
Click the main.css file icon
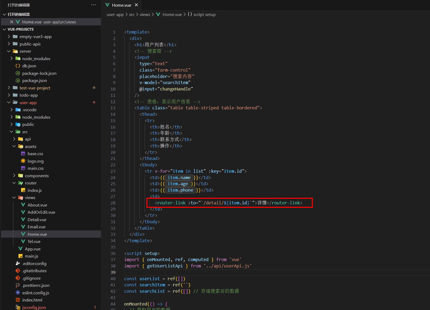pos(23,168)
